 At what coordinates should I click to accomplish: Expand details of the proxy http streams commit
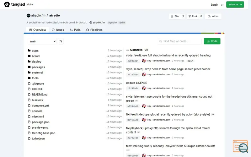pos(138,132)
